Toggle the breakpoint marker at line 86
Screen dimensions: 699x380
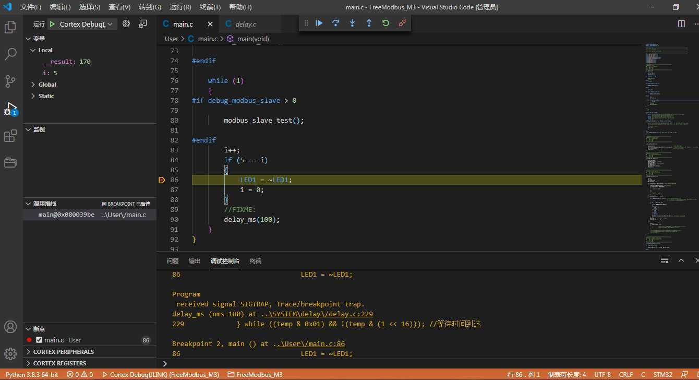coord(162,180)
